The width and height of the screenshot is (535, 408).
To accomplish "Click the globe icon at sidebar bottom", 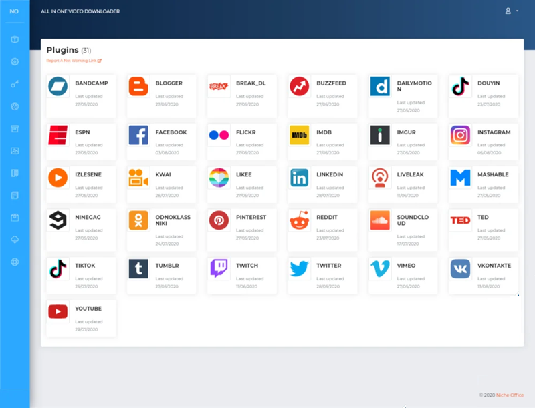I will pos(15,262).
